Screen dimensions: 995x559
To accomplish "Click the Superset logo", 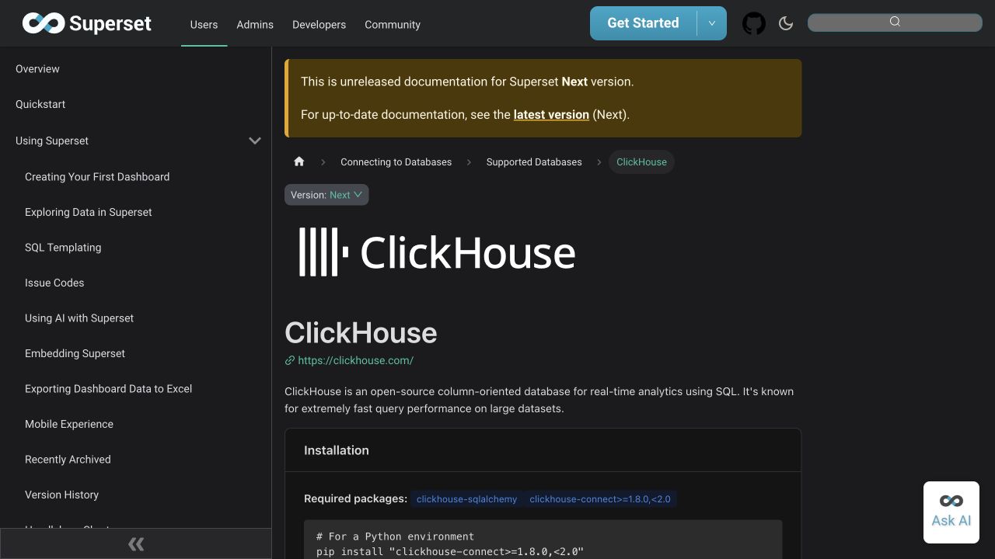I will tap(87, 23).
